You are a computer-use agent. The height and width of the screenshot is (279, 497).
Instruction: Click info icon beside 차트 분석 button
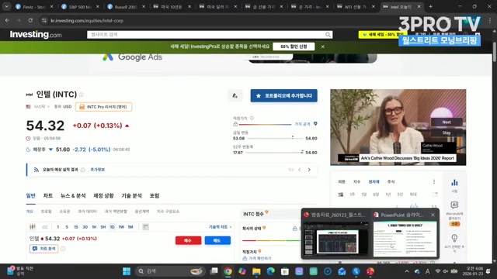pyautogui.click(x=63, y=249)
